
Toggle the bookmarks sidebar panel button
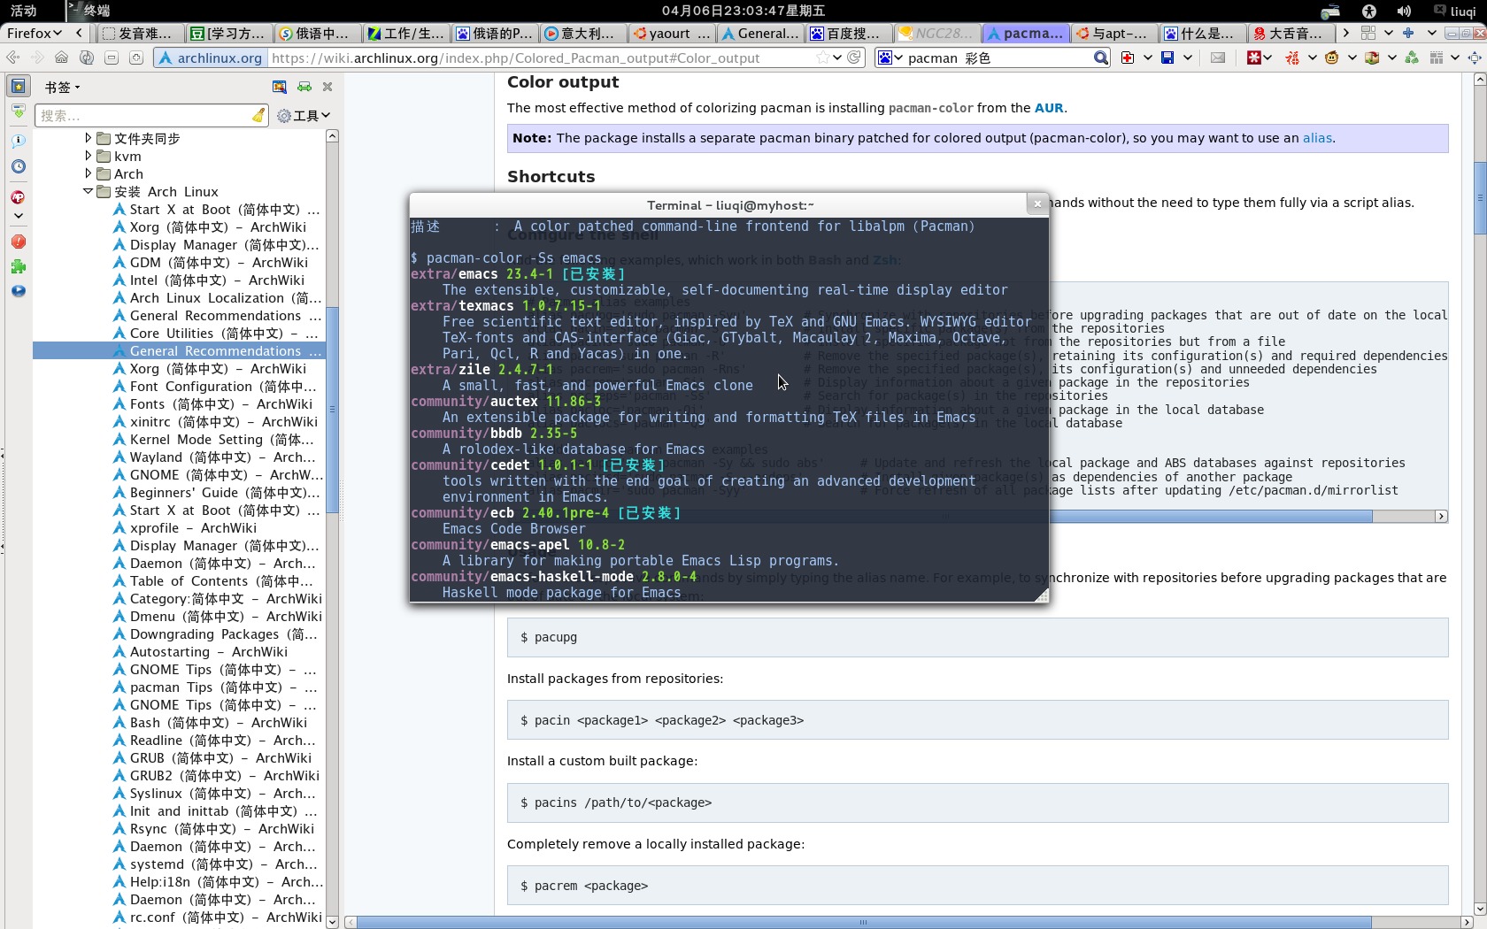(18, 87)
